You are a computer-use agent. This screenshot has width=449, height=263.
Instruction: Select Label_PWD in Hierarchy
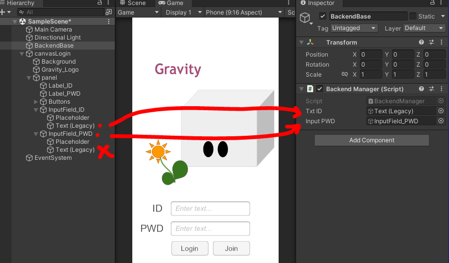[x=64, y=94]
